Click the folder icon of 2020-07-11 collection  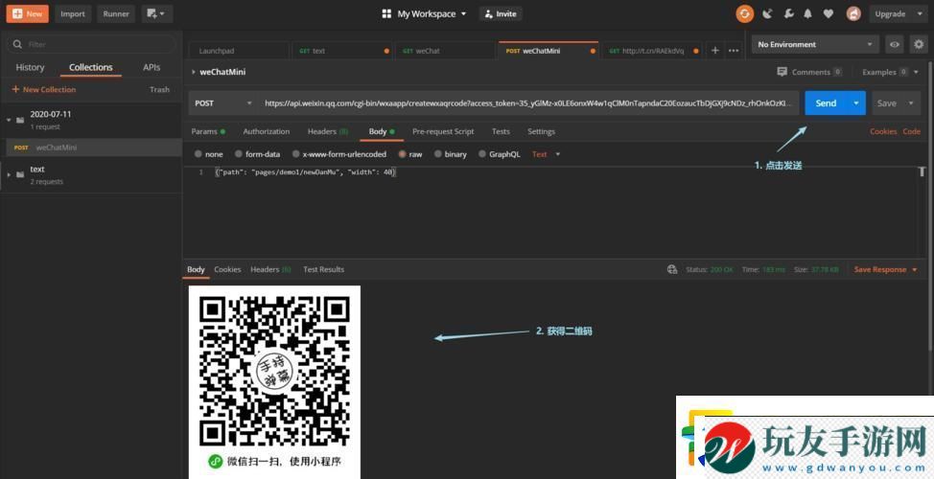click(20, 120)
